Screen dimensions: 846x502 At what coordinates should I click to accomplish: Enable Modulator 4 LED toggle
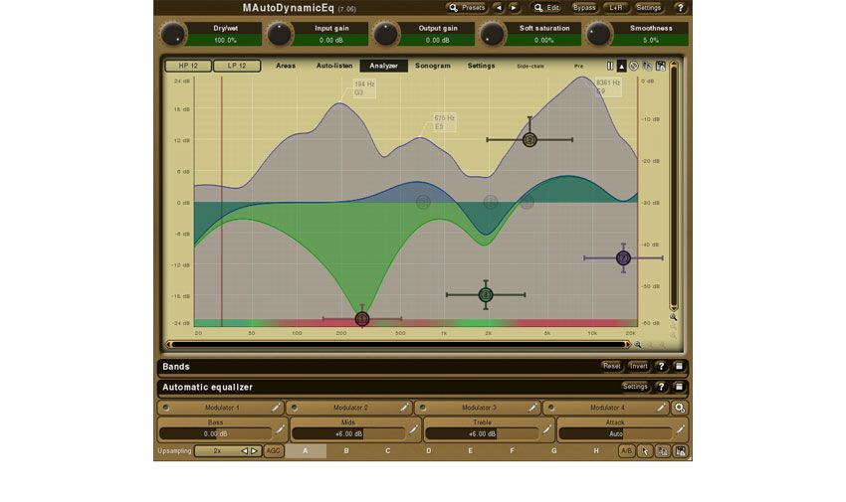click(550, 408)
